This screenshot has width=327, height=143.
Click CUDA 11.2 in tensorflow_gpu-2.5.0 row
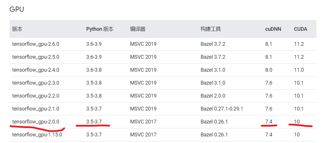pos(299,57)
